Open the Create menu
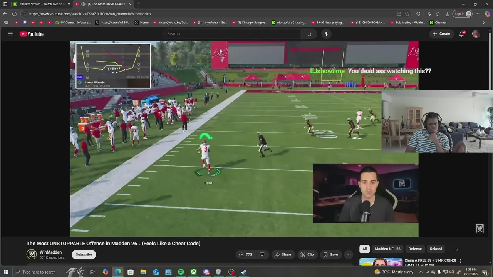Screen dimensions: 493x277 coord(441,34)
